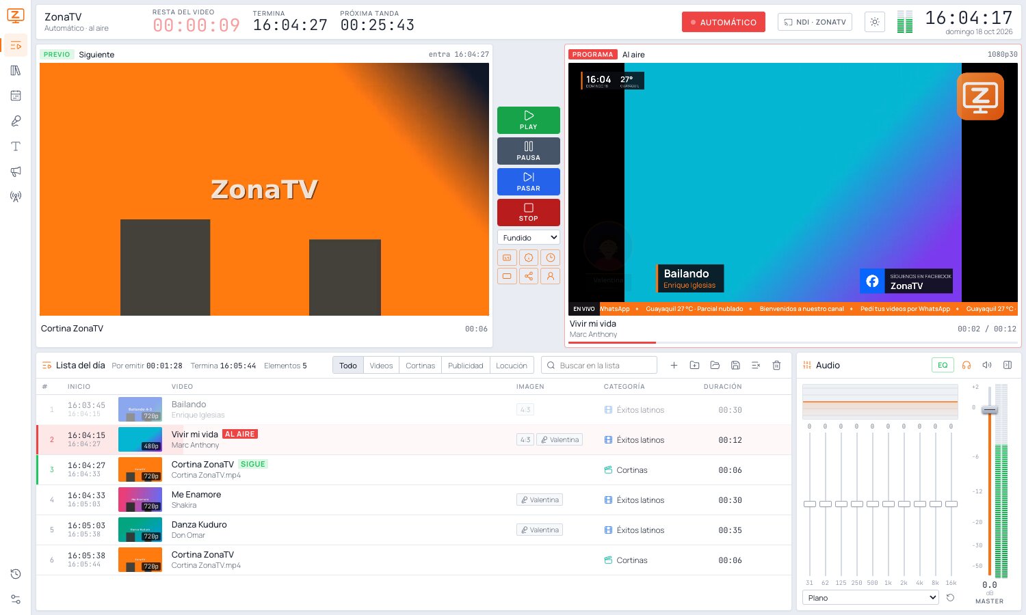The width and height of the screenshot is (1026, 615).
Task: Click the 1k equalizer band slider handle
Action: click(x=889, y=504)
